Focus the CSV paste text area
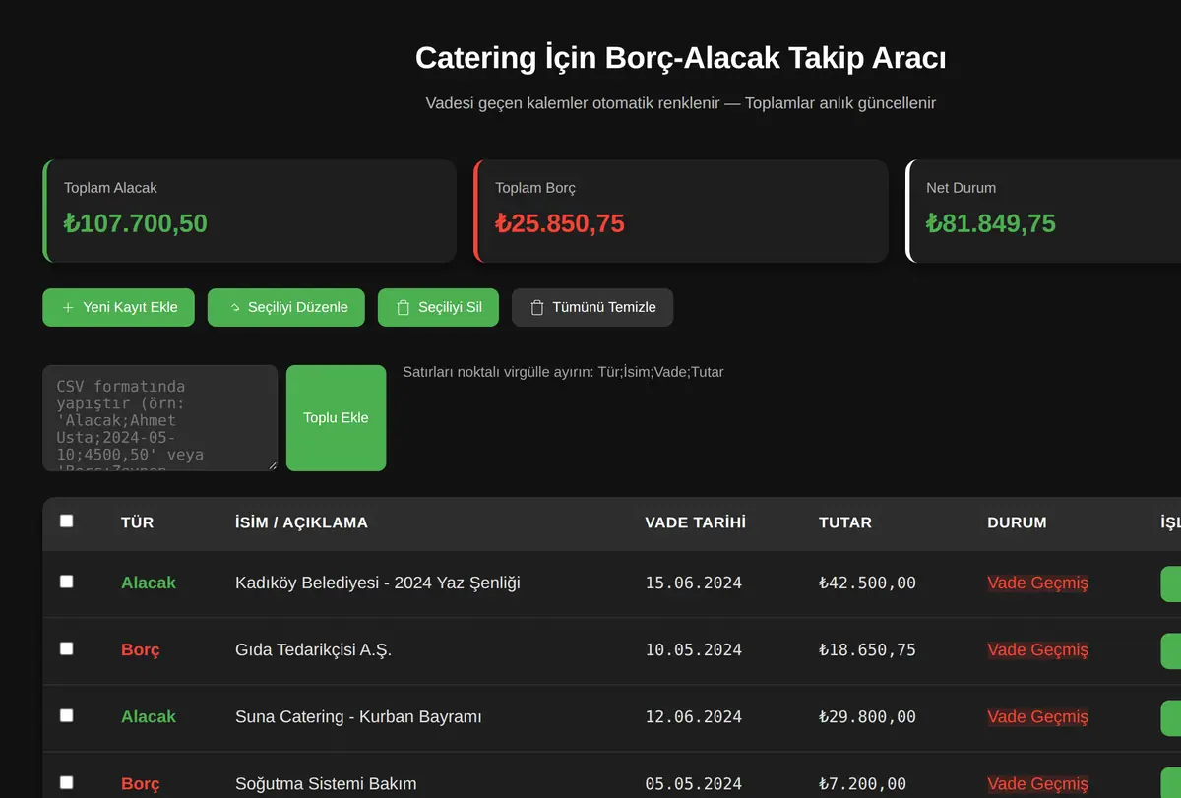 pyautogui.click(x=159, y=418)
